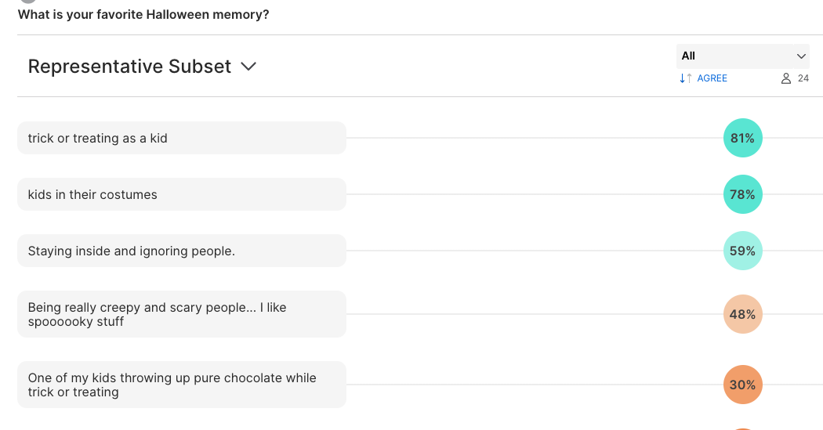Select the 78% agreement circle
Screen dimensions: 823x430
coord(743,194)
